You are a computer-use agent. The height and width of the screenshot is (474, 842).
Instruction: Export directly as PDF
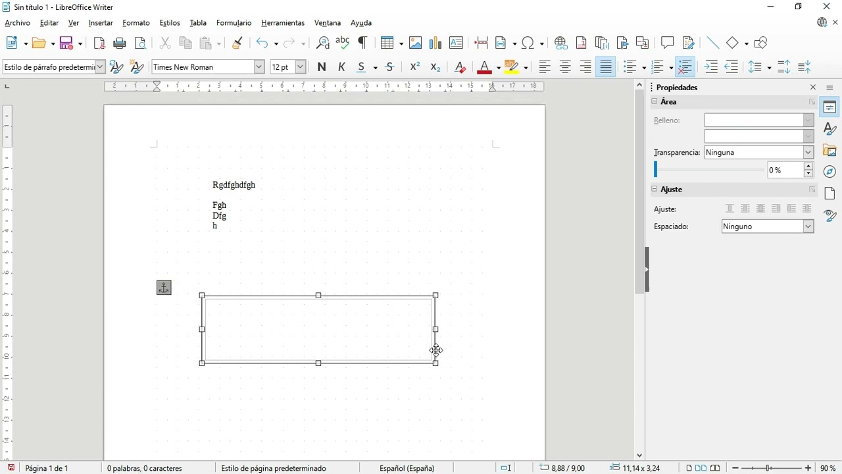point(99,43)
